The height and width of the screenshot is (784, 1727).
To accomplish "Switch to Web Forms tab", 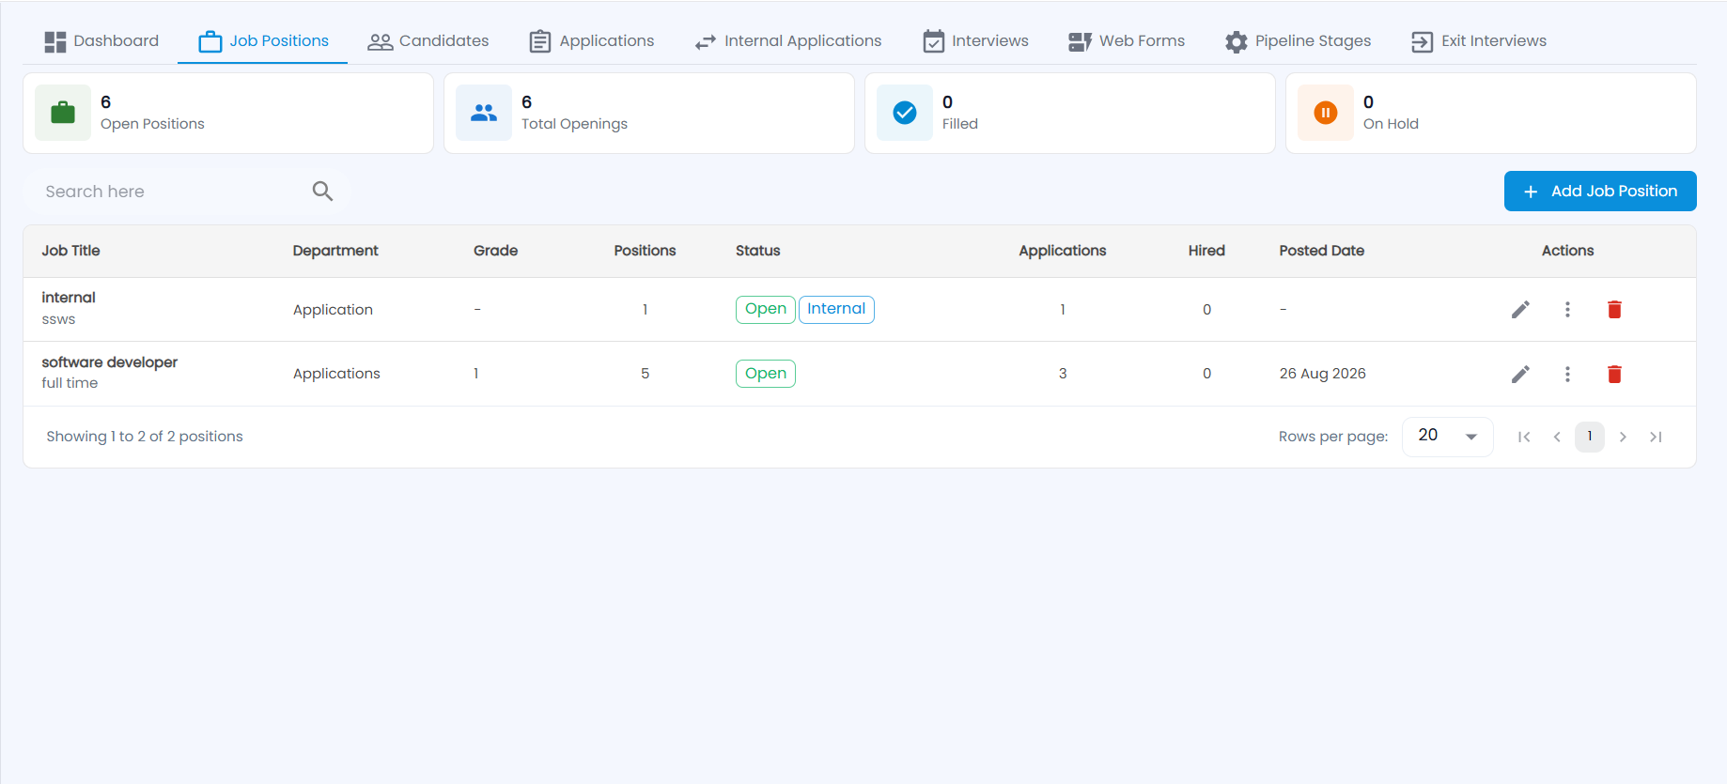I will click(x=1127, y=41).
